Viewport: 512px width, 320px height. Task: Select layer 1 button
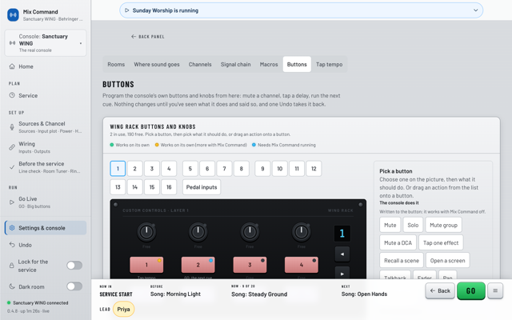[118, 169]
